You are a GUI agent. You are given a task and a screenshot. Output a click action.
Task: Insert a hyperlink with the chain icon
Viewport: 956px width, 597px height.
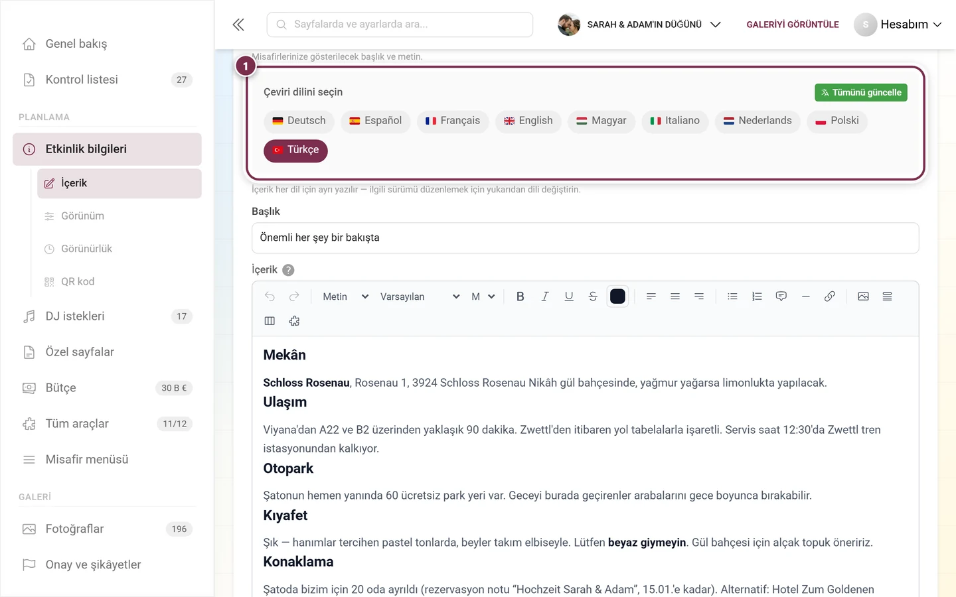(830, 297)
